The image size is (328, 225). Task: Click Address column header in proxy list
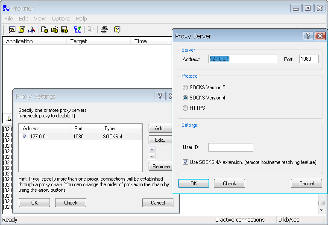[x=44, y=128]
